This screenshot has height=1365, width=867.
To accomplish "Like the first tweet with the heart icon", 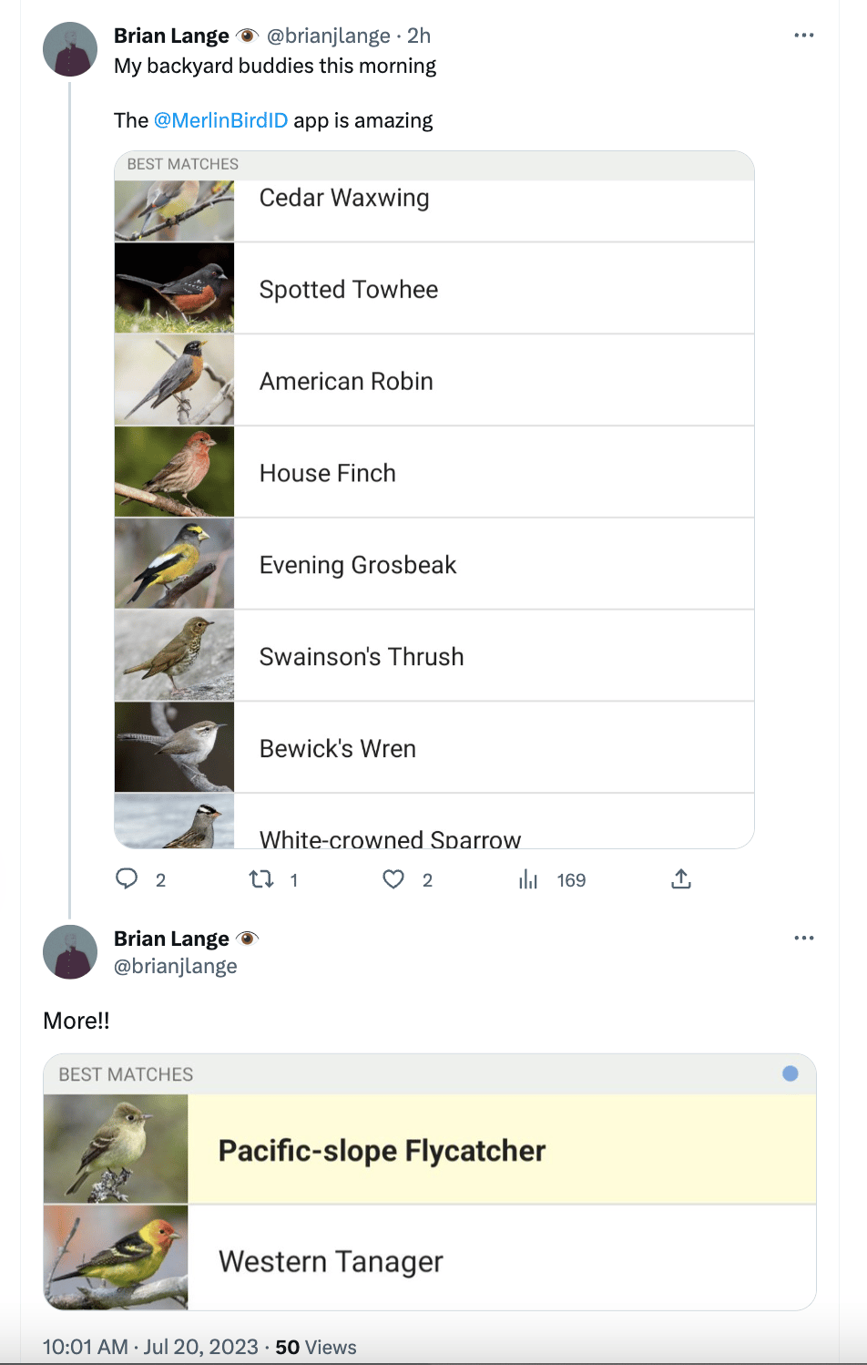I will click(x=393, y=878).
